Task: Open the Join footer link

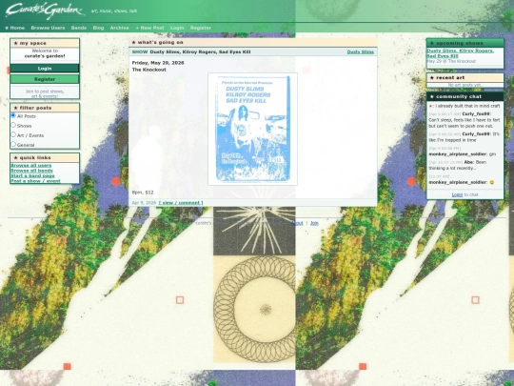Action: point(314,223)
